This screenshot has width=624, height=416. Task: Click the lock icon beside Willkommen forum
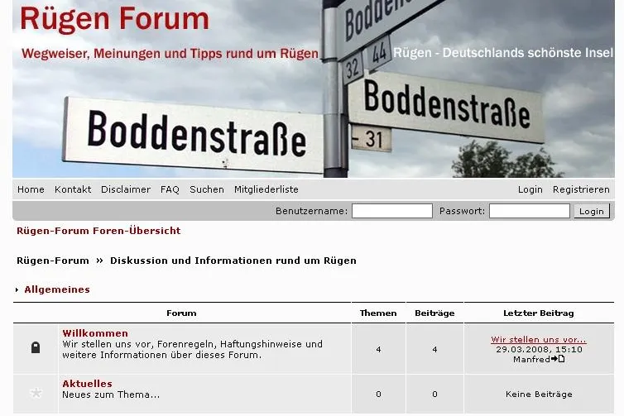click(36, 347)
